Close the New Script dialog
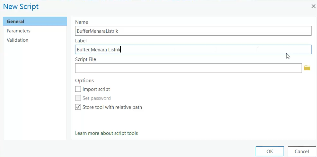The width and height of the screenshot is (317, 157). coord(313,6)
